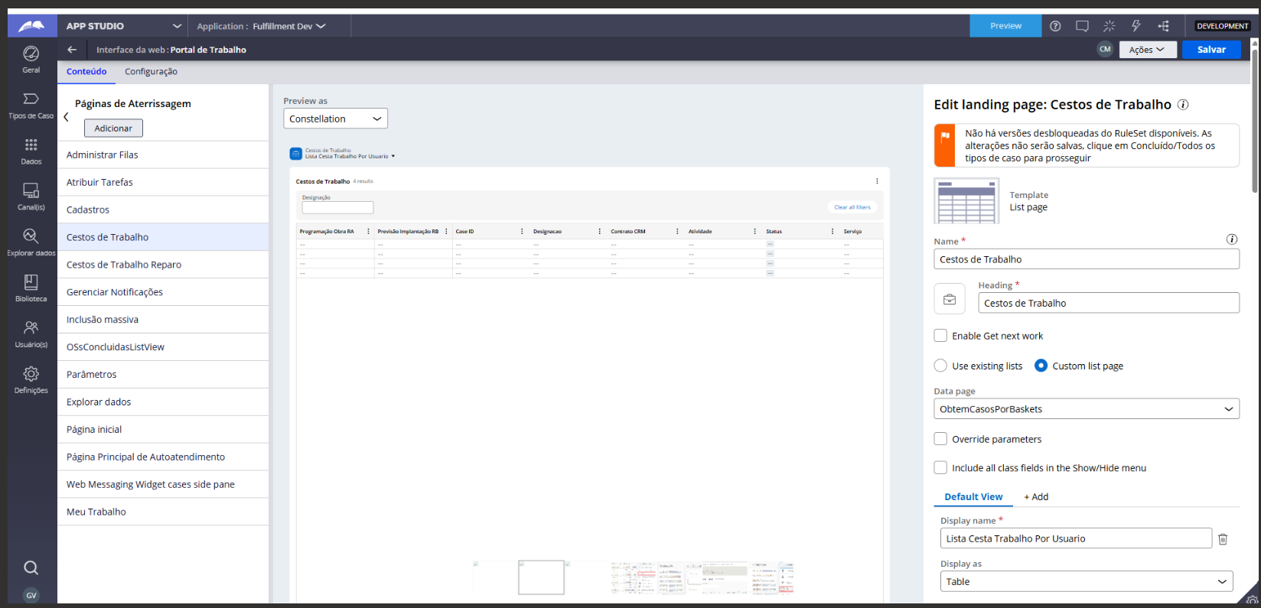The width and height of the screenshot is (1261, 608).
Task: Select Gerenciar Notificações landing page
Action: (x=163, y=292)
